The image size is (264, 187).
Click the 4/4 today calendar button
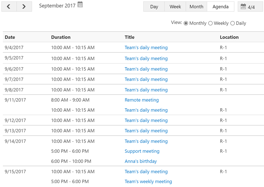(248, 6)
